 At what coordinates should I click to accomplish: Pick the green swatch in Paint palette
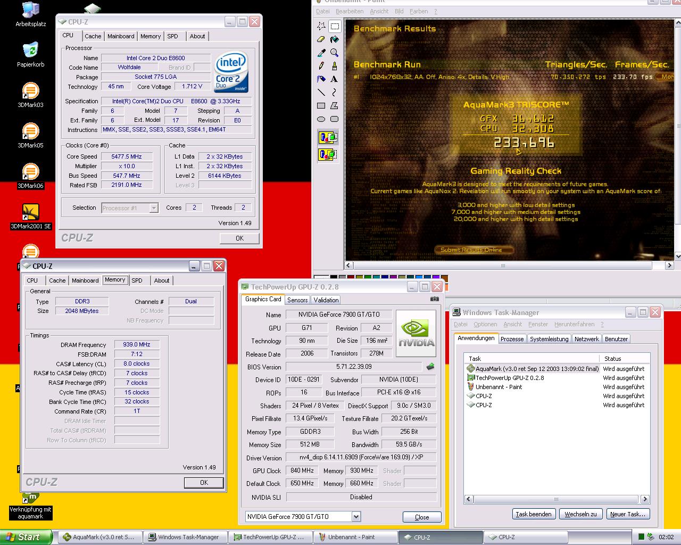pos(367,277)
